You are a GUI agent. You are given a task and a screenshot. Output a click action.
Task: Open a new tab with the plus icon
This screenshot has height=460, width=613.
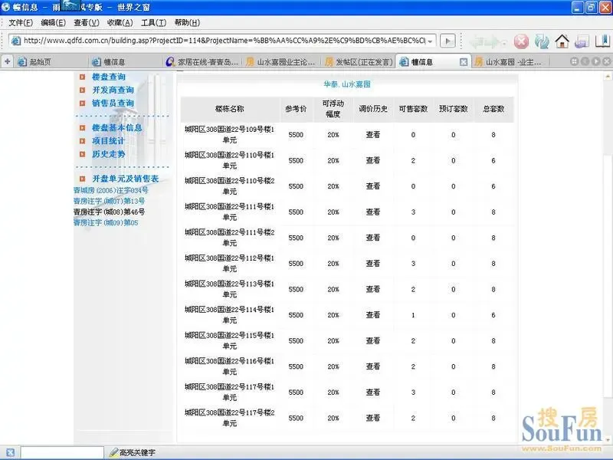(7, 61)
